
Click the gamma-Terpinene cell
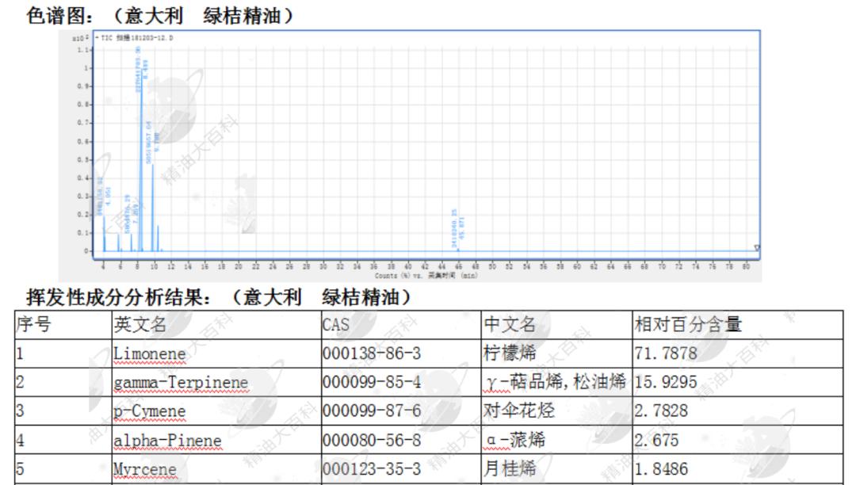[180, 383]
